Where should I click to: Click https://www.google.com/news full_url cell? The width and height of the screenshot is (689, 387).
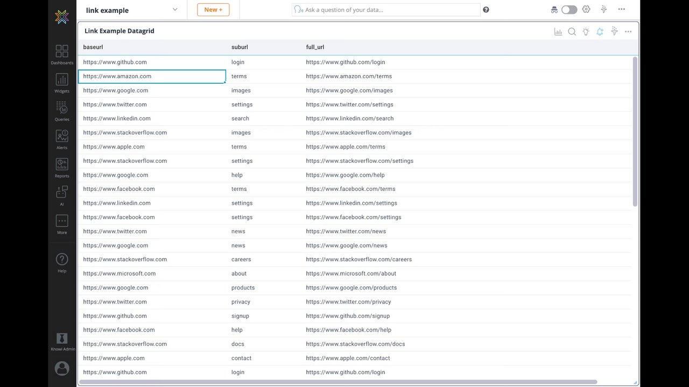tap(466, 246)
